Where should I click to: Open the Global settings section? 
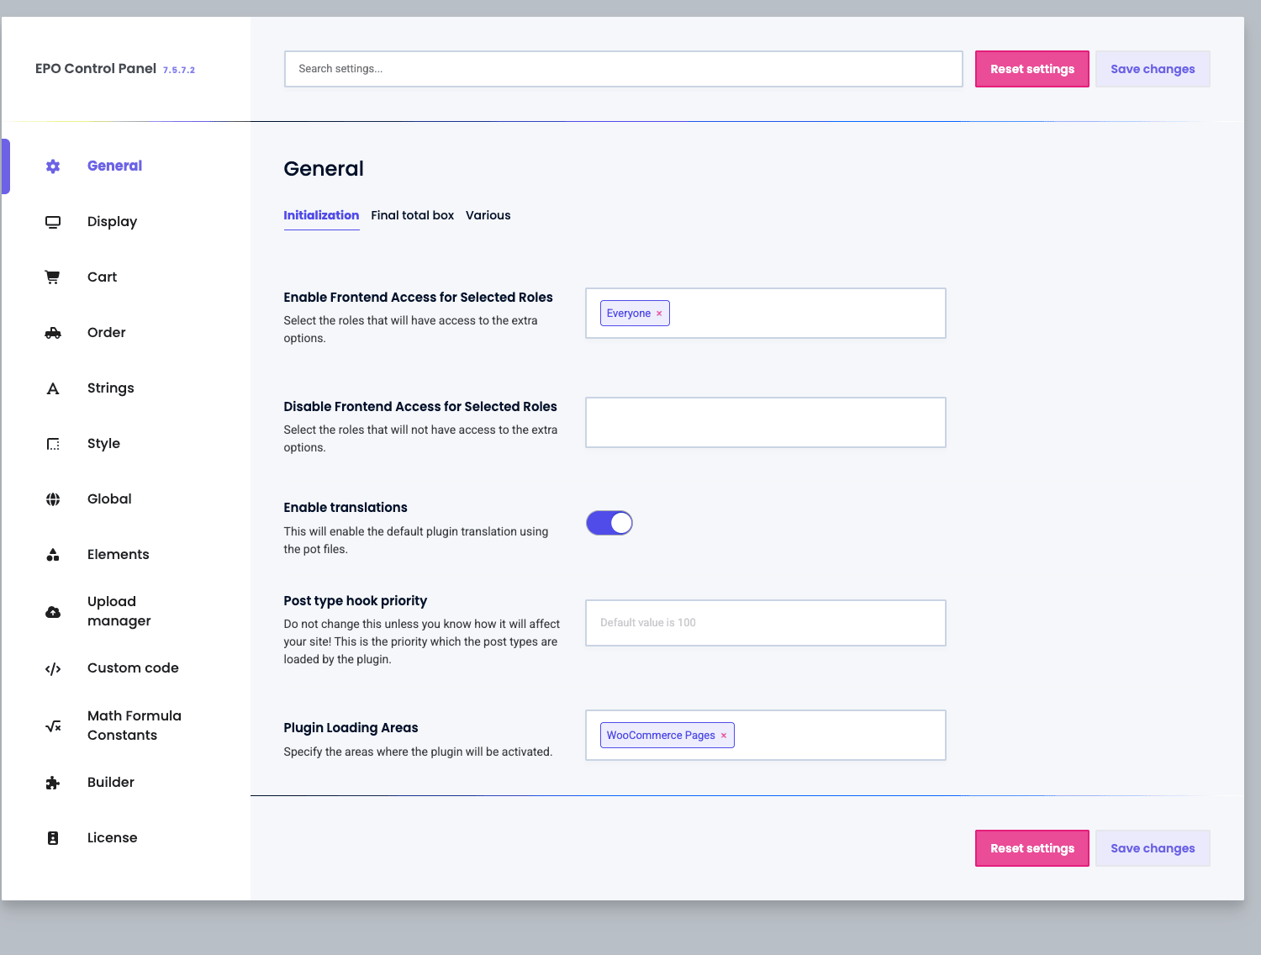pos(126,499)
